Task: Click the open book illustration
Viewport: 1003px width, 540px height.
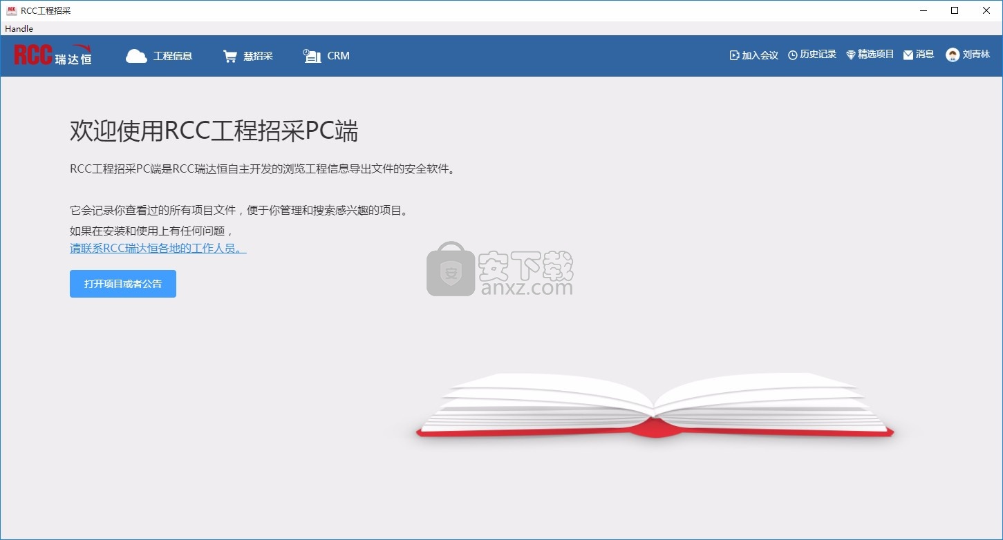Action: (x=655, y=407)
